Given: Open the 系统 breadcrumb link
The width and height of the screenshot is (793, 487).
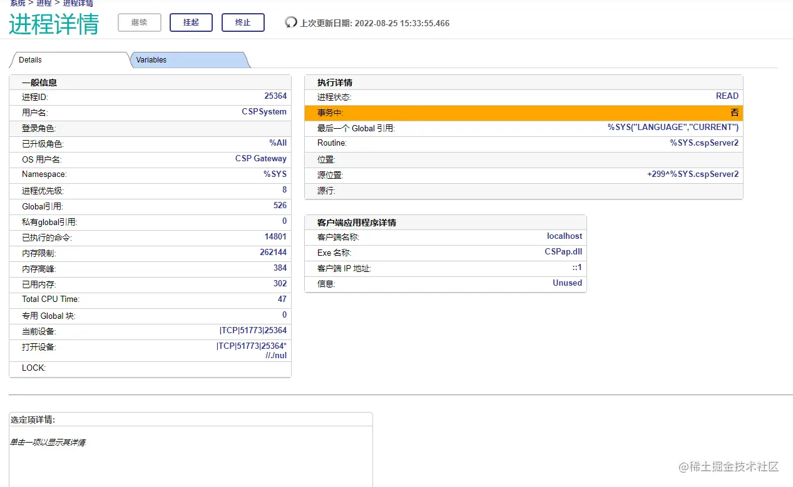Looking at the screenshot, I should pos(18,3).
